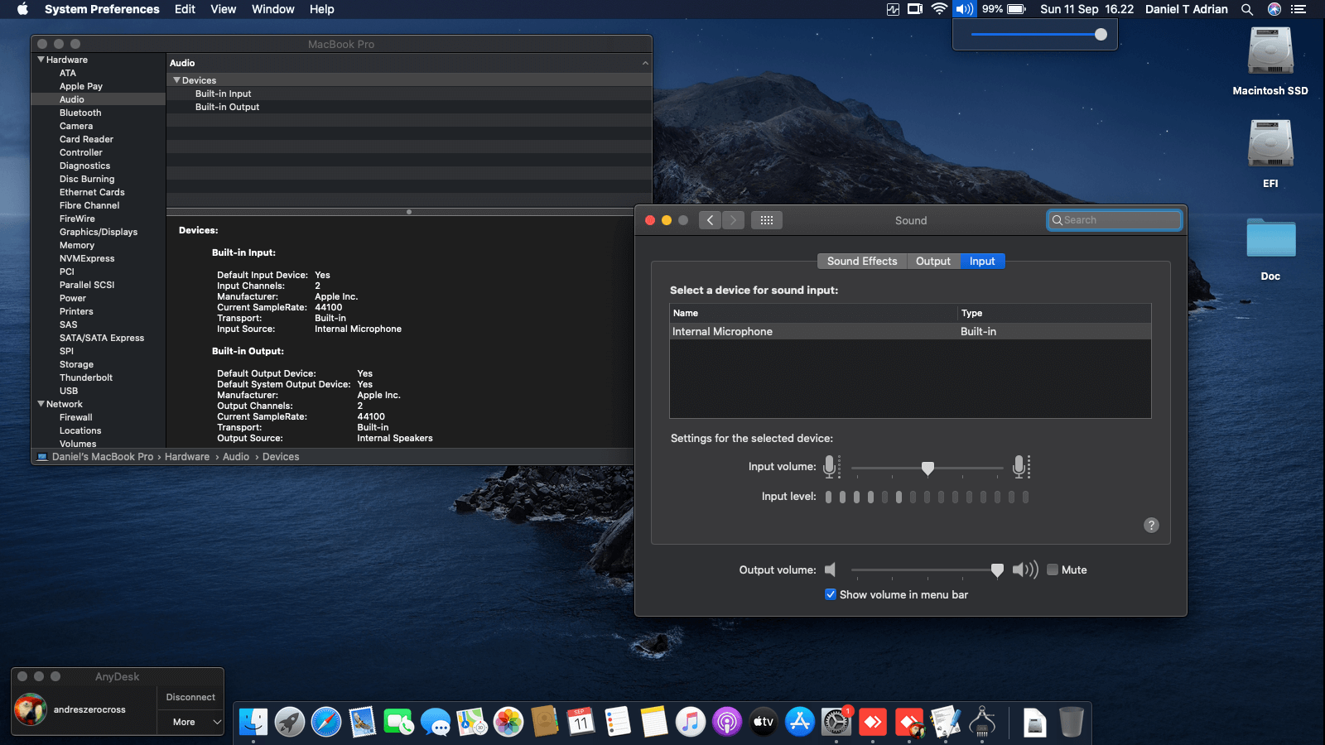
Task: Collapse the Devices disclosure triangle
Action: pyautogui.click(x=176, y=80)
